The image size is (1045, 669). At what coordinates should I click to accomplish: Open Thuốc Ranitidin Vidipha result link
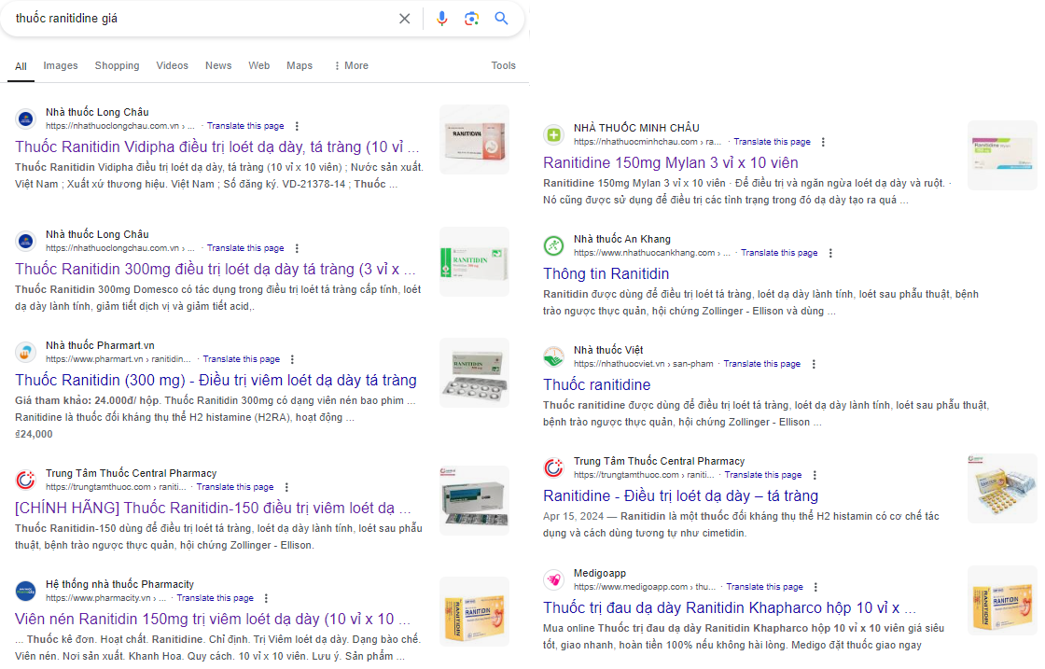pyautogui.click(x=217, y=147)
